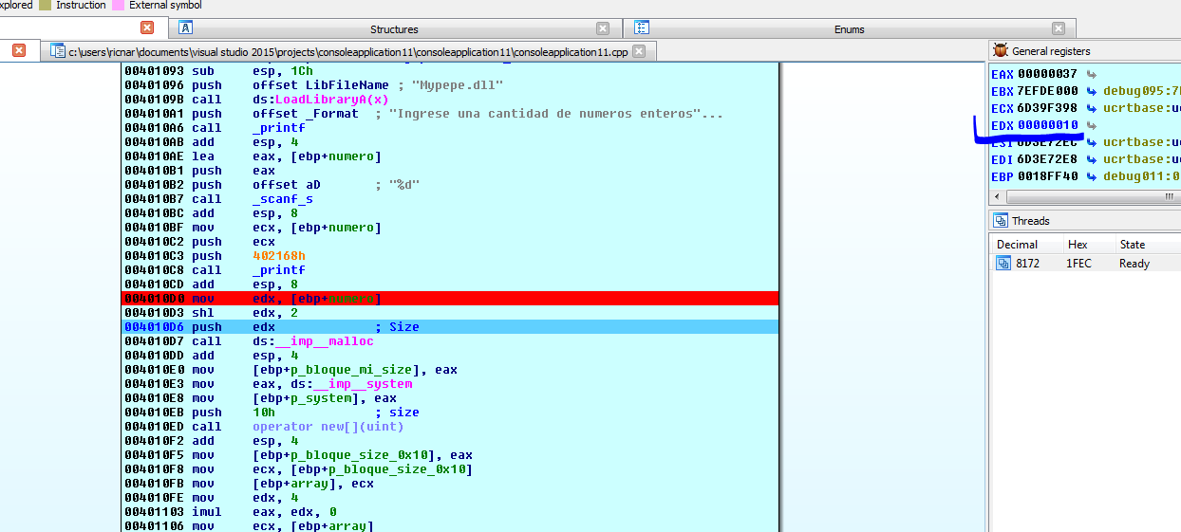Select the thread 8172 row icon

pos(1003,264)
